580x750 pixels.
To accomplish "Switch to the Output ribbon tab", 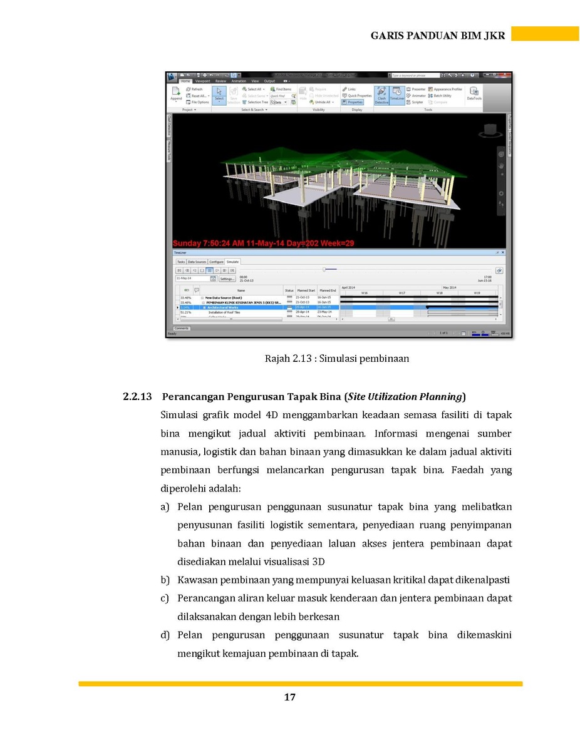I will [x=269, y=81].
